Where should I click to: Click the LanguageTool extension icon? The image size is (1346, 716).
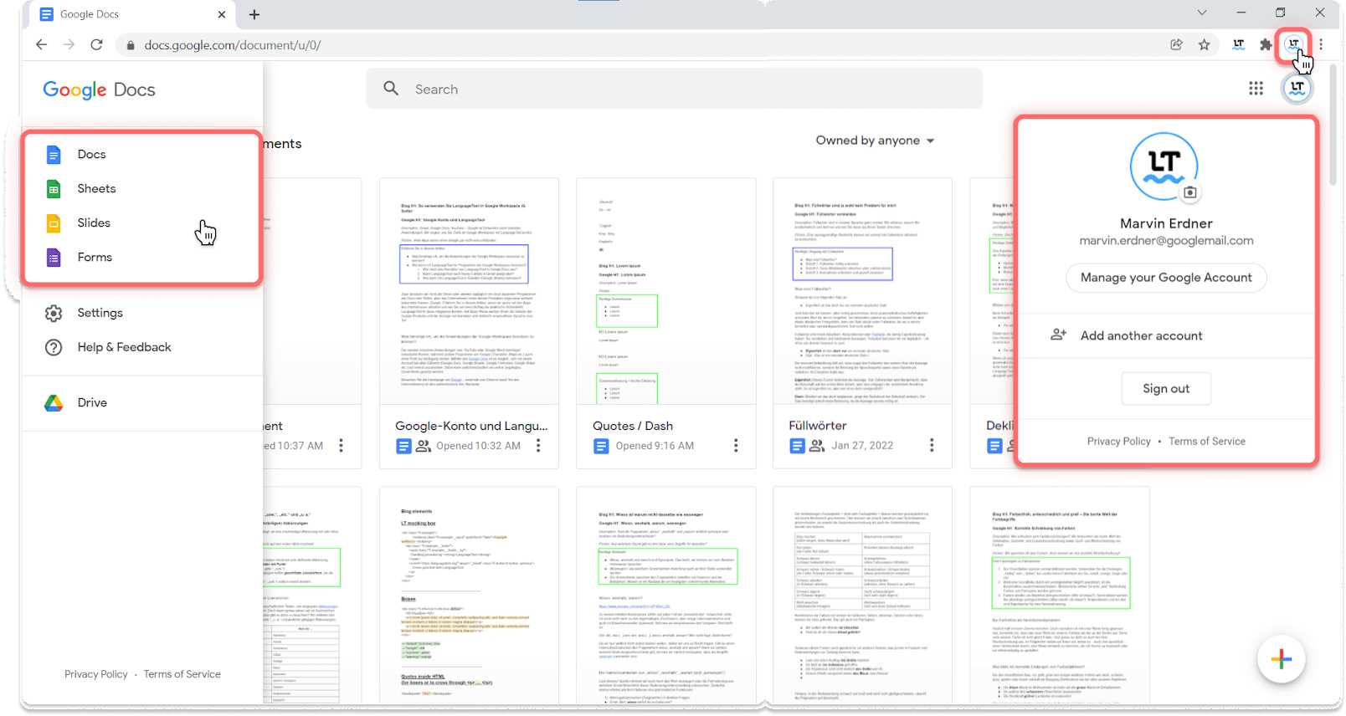(x=1238, y=45)
